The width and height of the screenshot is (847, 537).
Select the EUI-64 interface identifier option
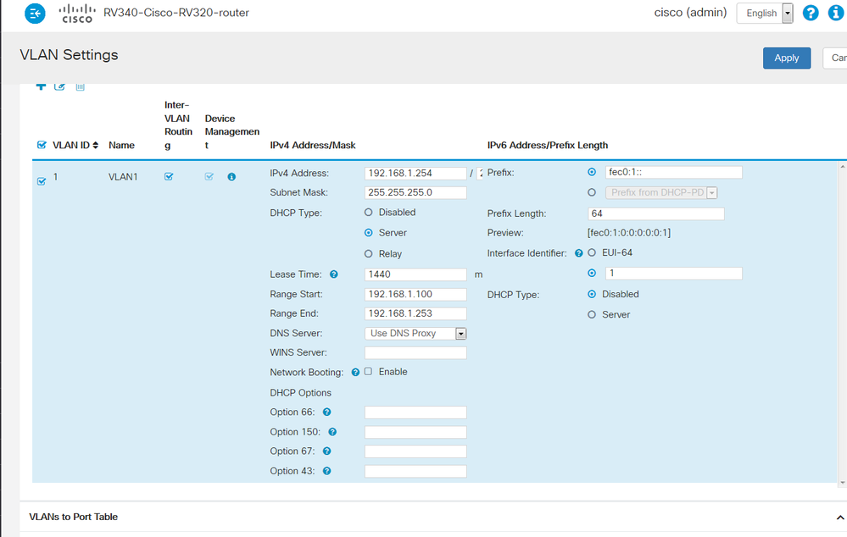click(x=592, y=253)
